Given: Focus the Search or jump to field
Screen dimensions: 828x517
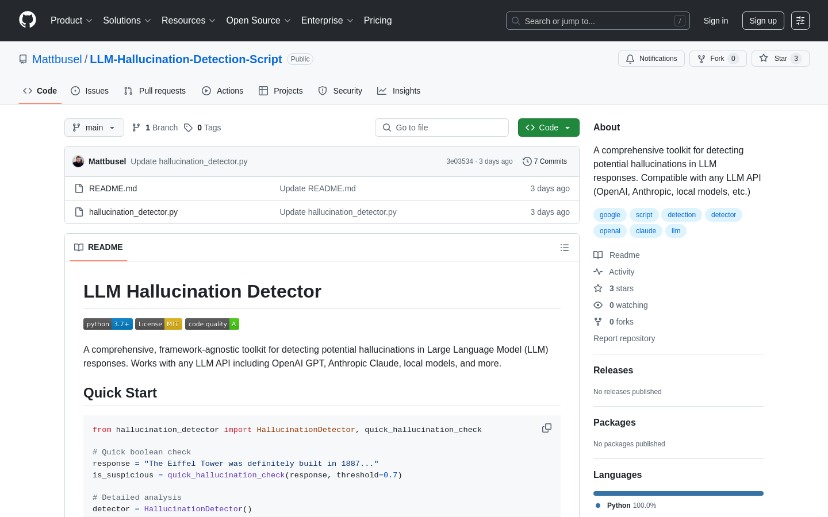Looking at the screenshot, I should 598,21.
